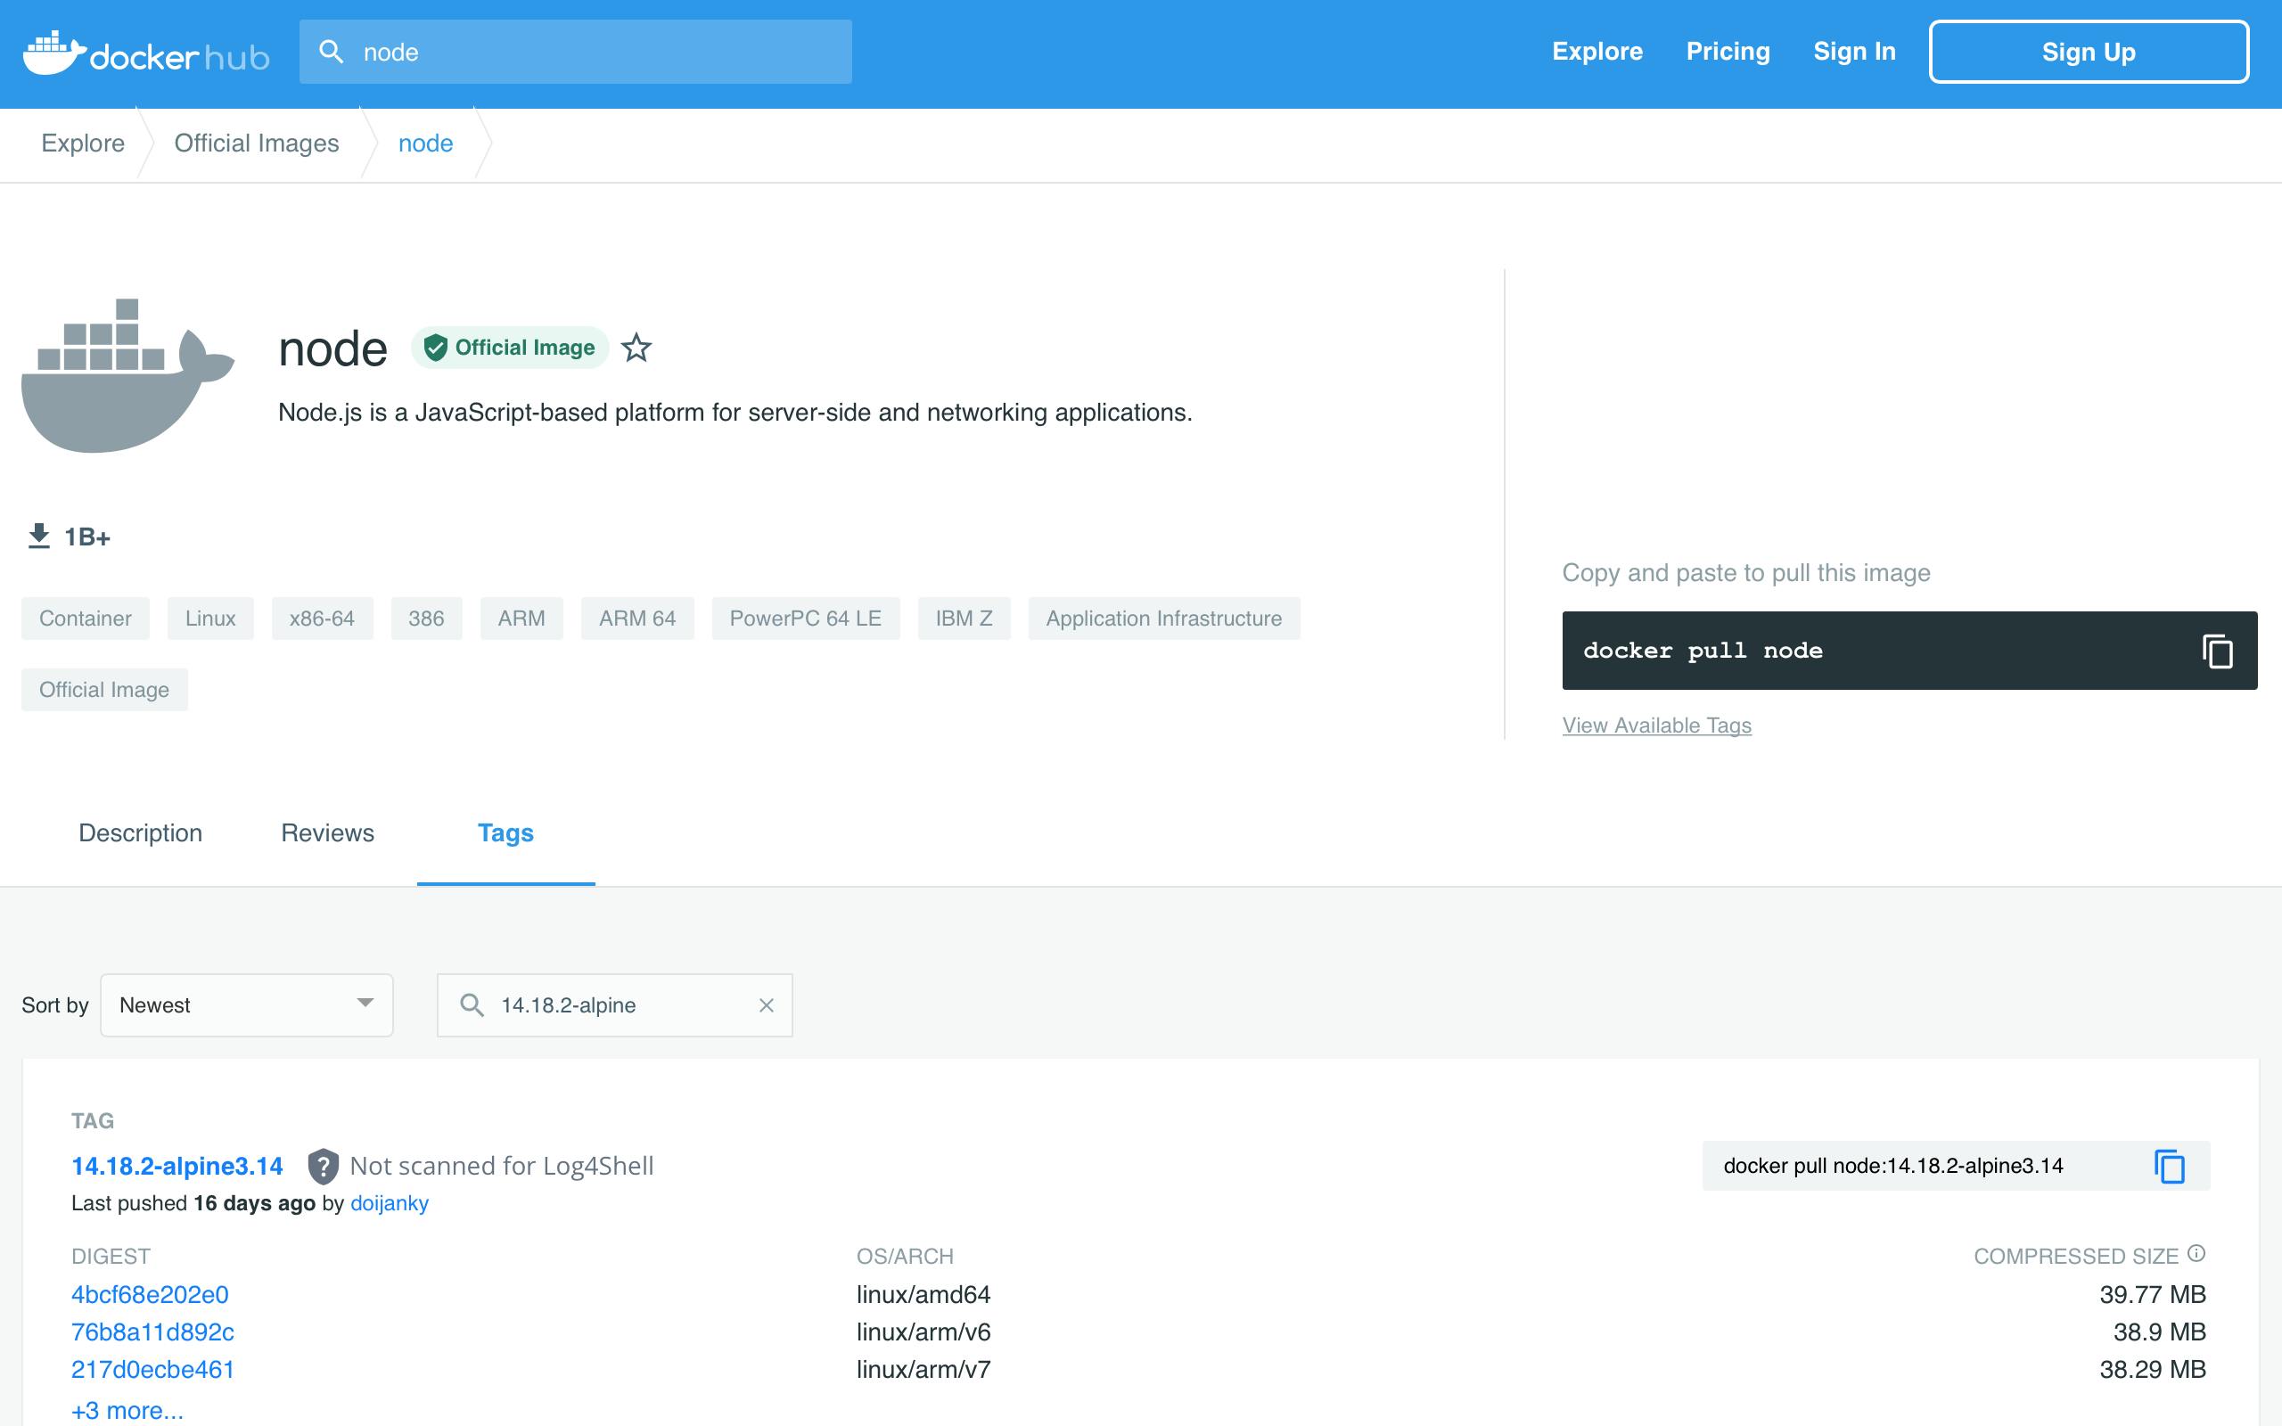Click the download count icon
Screen dimensions: 2282x1426
(38, 537)
